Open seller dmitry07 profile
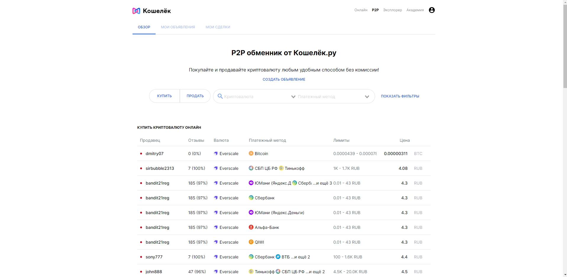Image resolution: width=567 pixels, height=277 pixels. pyautogui.click(x=154, y=154)
